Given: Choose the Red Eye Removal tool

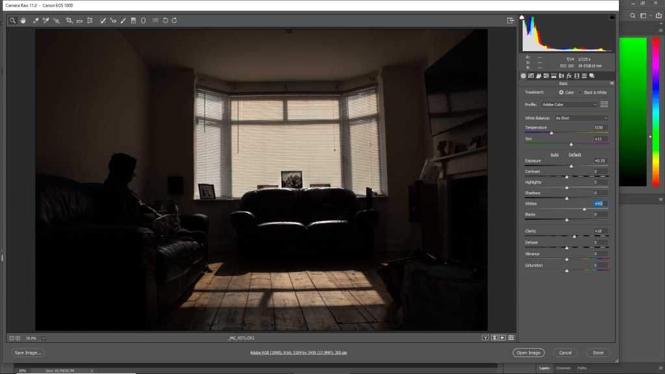Looking at the screenshot, I should click(113, 21).
